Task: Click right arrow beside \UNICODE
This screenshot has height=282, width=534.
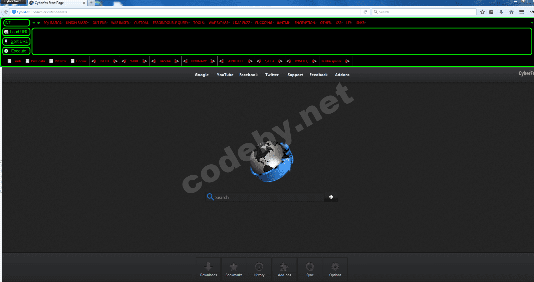Action: tap(250, 61)
